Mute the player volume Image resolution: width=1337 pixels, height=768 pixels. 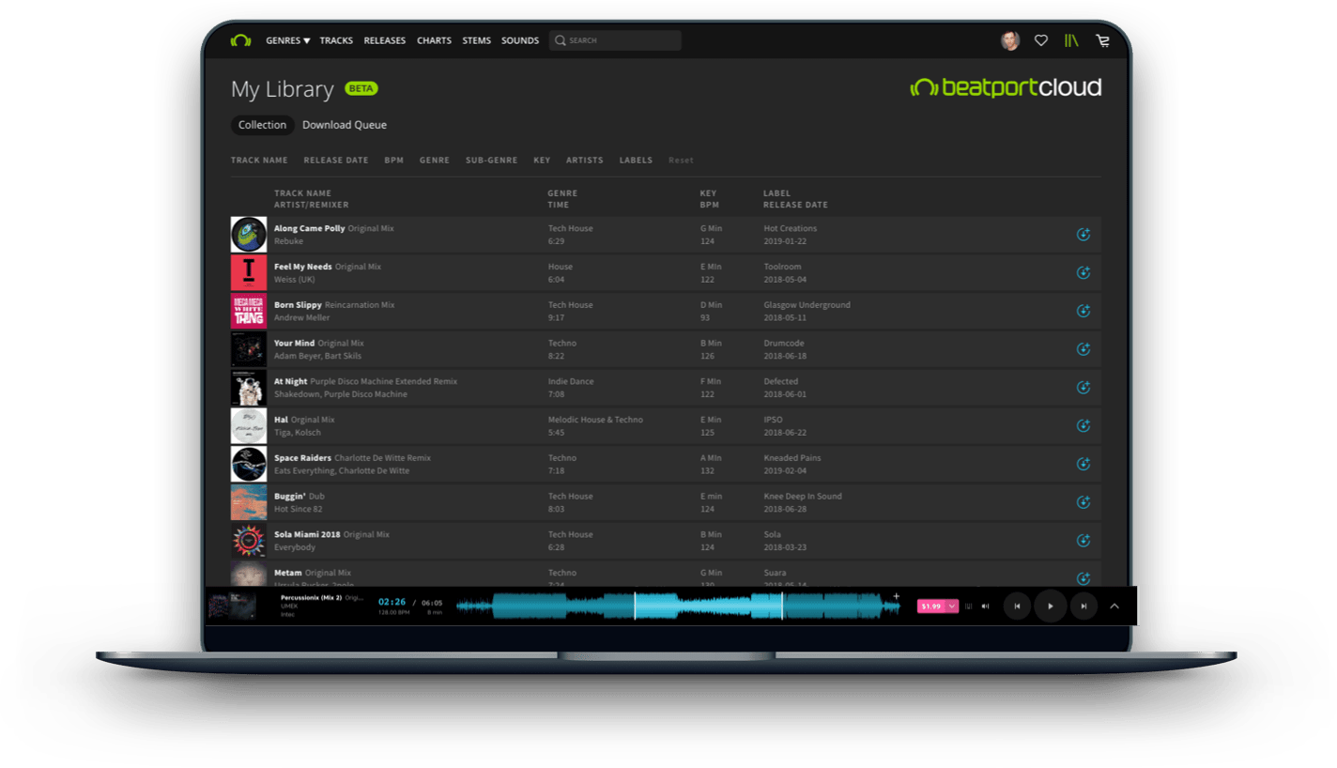click(985, 607)
